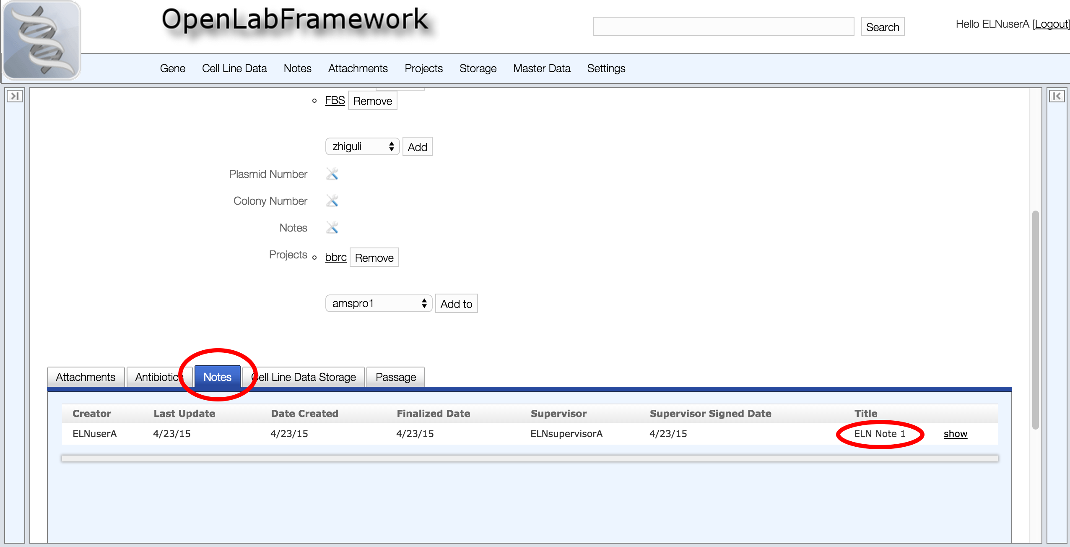
Task: Open the amspro1 project dropdown
Action: point(378,303)
